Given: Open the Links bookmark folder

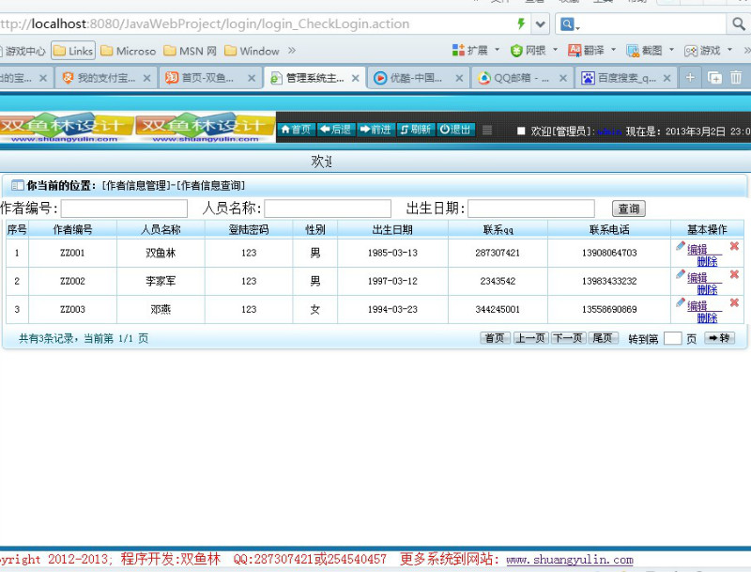Looking at the screenshot, I should click(x=73, y=51).
